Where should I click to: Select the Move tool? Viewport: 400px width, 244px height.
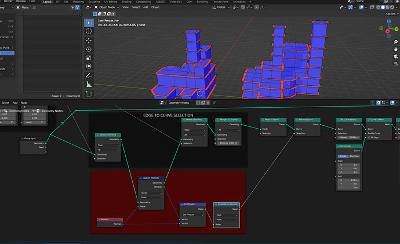pyautogui.click(x=89, y=41)
